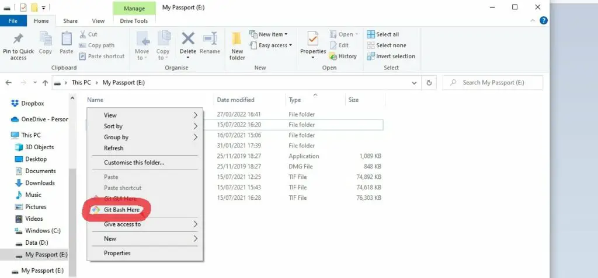Select 3D Objects in the sidebar
This screenshot has width=598, height=278.
[34, 147]
